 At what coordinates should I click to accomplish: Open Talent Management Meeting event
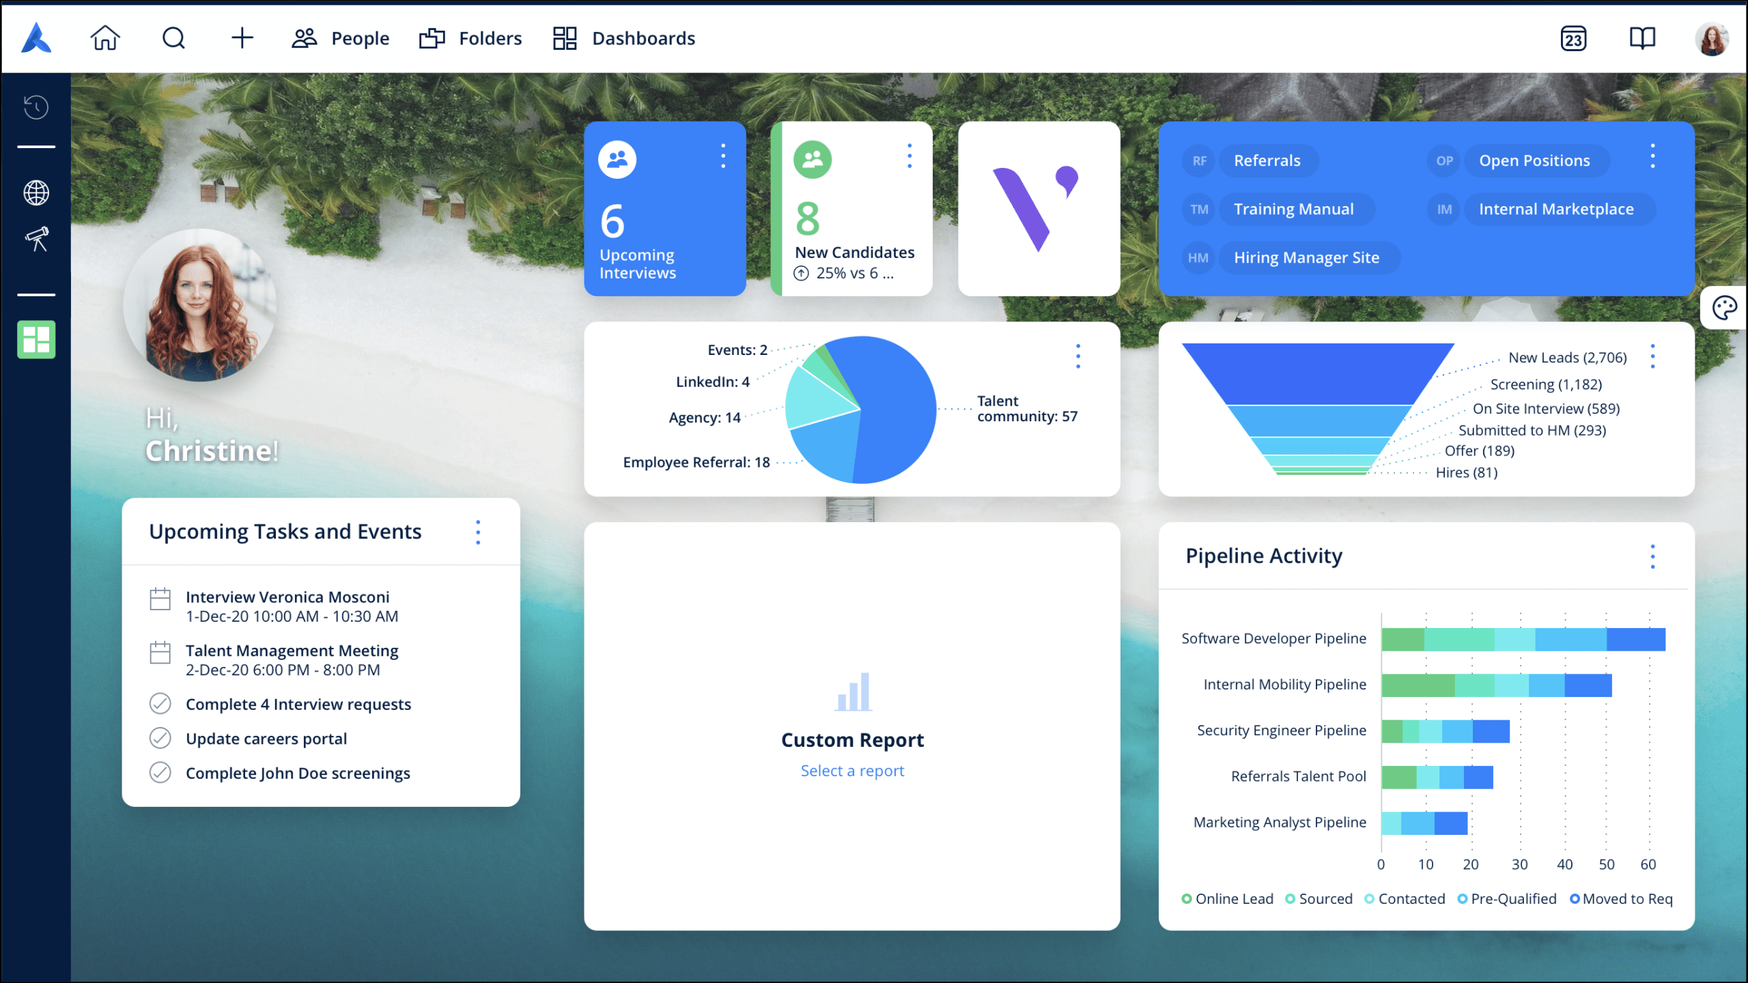[292, 660]
